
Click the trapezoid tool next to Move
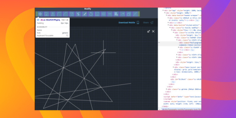tap(46, 14)
